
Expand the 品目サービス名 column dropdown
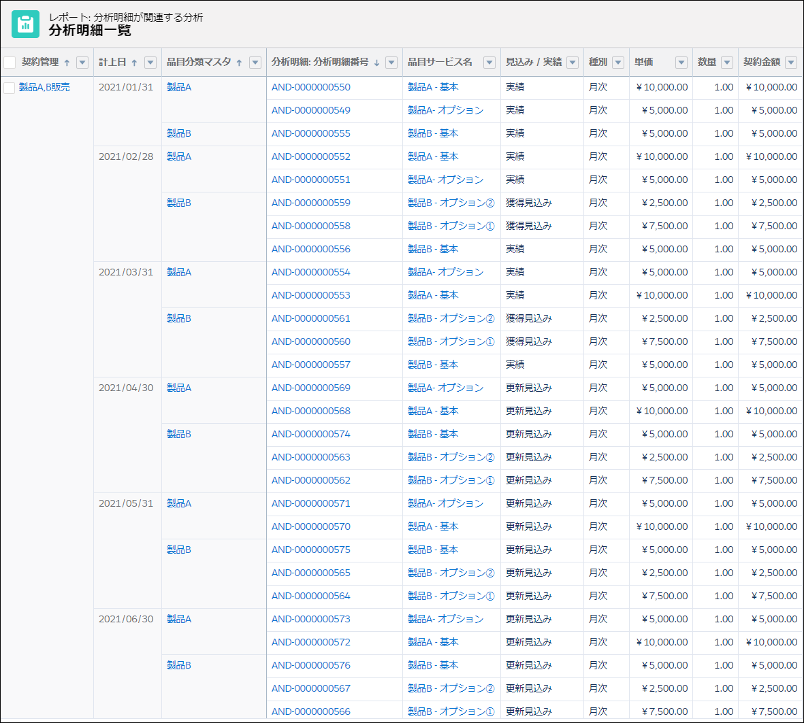pos(489,63)
